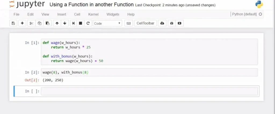Open the Widgets menu
Image resolution: width=275 pixels, height=114 pixels.
coord(113,14)
